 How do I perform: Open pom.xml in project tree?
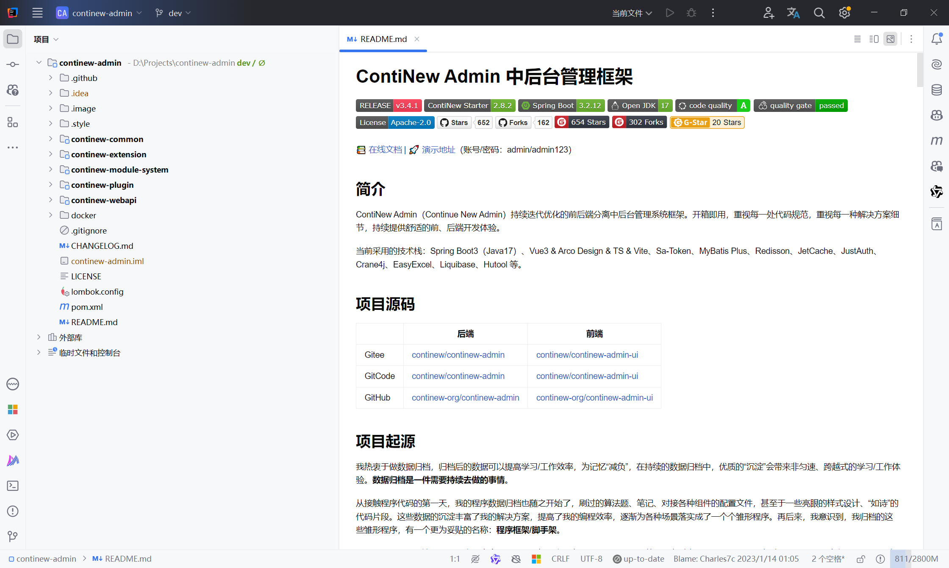tap(87, 306)
